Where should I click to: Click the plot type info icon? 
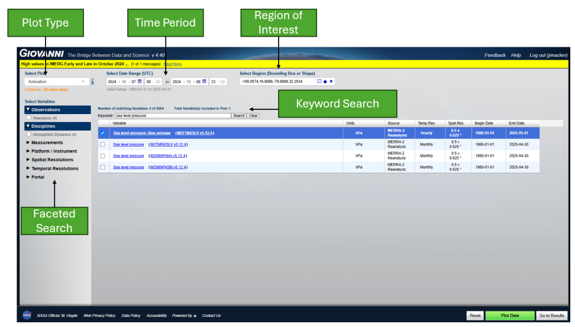pos(92,82)
